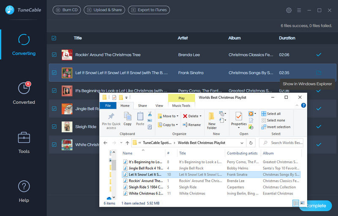Open the File tab in Explorer
338x216 pixels.
tap(108, 105)
